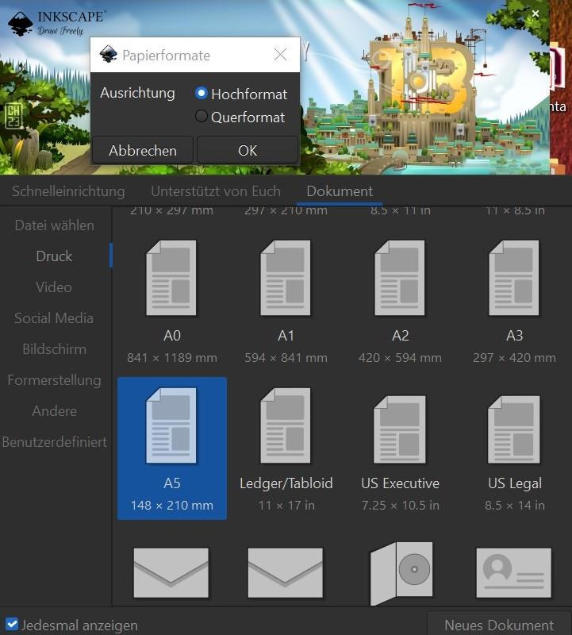
Task: Pick the US Legal template icon
Action: [514, 429]
